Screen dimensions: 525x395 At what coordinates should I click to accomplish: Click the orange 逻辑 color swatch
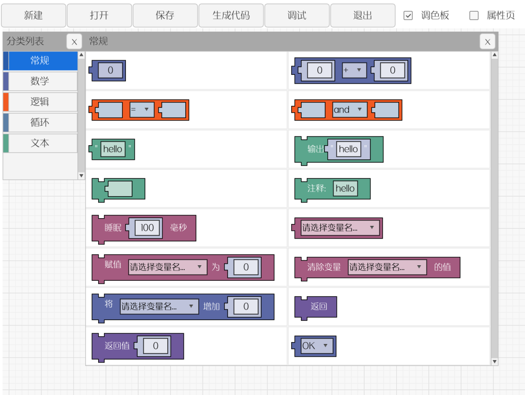[x=6, y=102]
